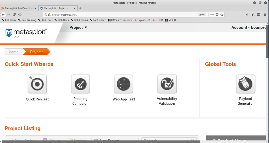The image size is (269, 143).
Task: Click the Web App Test label
Action: click(124, 99)
